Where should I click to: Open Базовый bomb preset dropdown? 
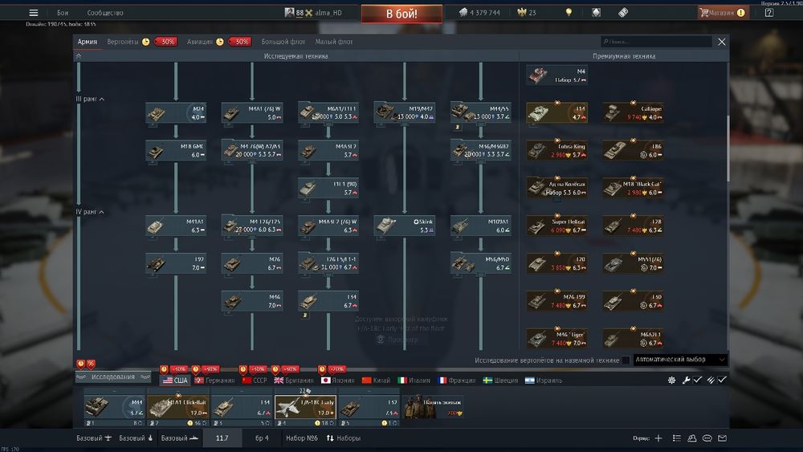(x=137, y=438)
